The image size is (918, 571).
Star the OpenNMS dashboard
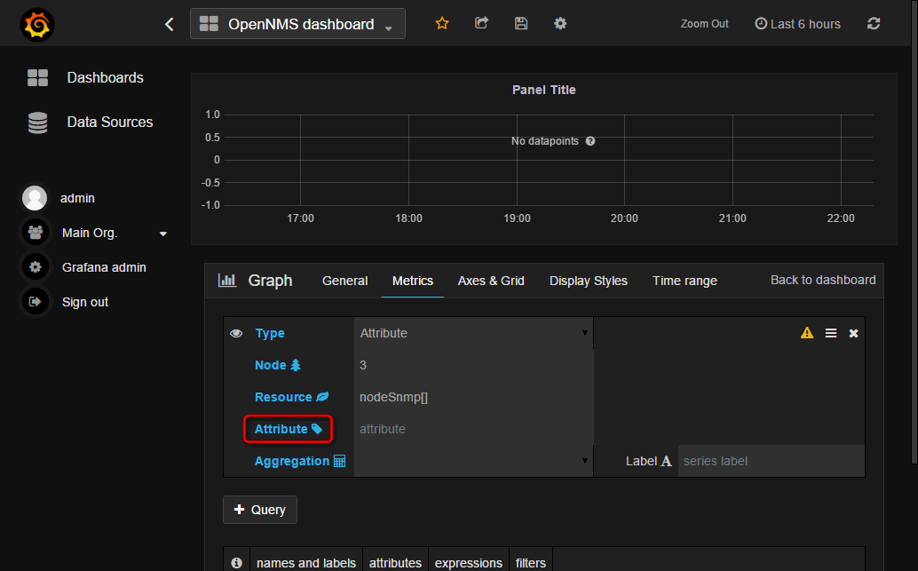coord(442,23)
